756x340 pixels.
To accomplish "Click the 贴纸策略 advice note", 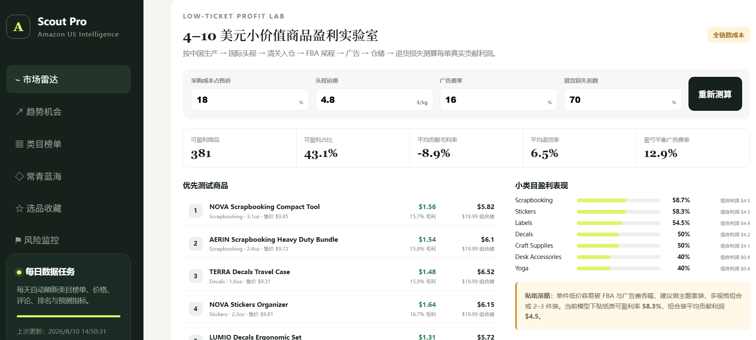I will click(x=633, y=306).
